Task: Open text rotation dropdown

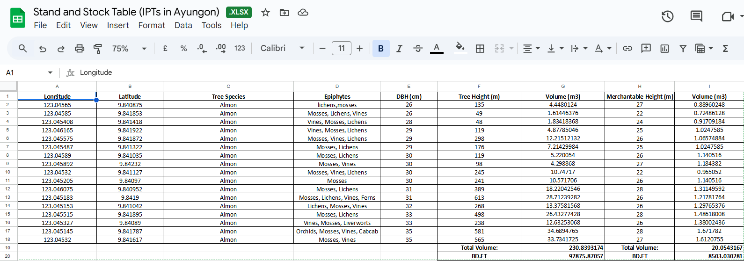Action: 603,48
